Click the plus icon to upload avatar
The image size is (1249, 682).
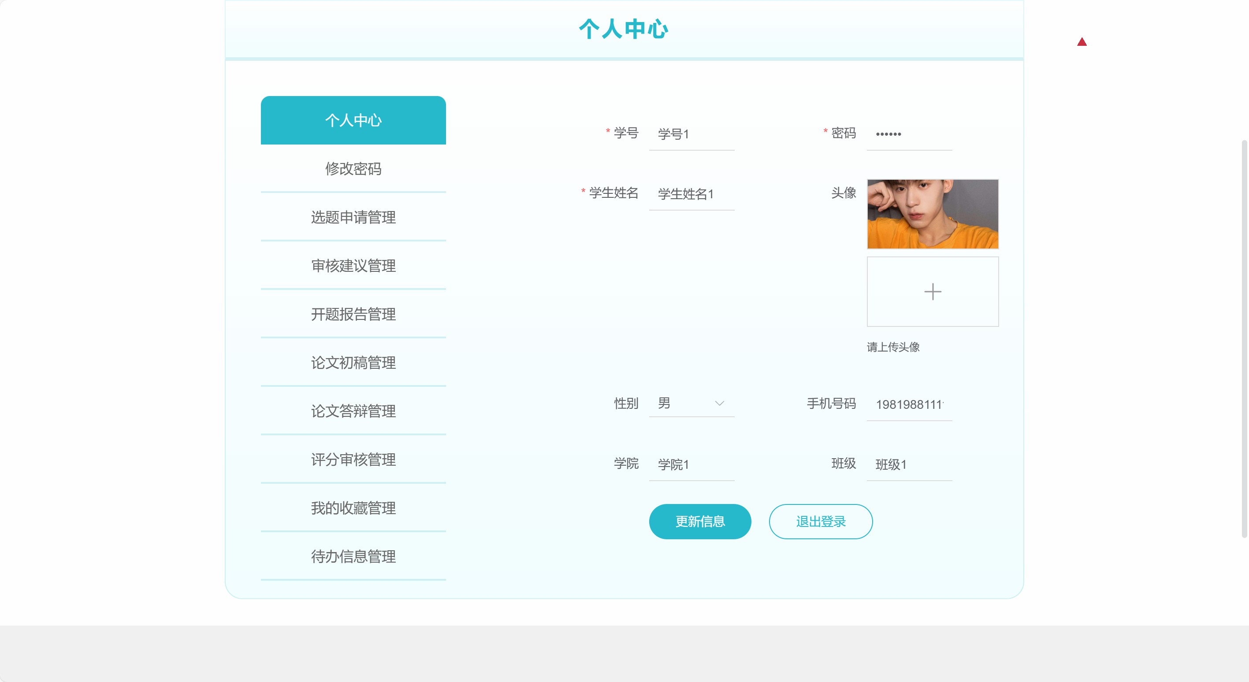coord(933,292)
